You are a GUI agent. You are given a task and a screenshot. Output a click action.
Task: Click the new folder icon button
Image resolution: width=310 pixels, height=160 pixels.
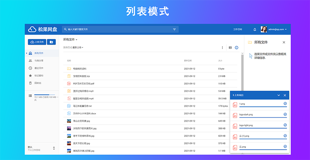[x=51, y=42]
